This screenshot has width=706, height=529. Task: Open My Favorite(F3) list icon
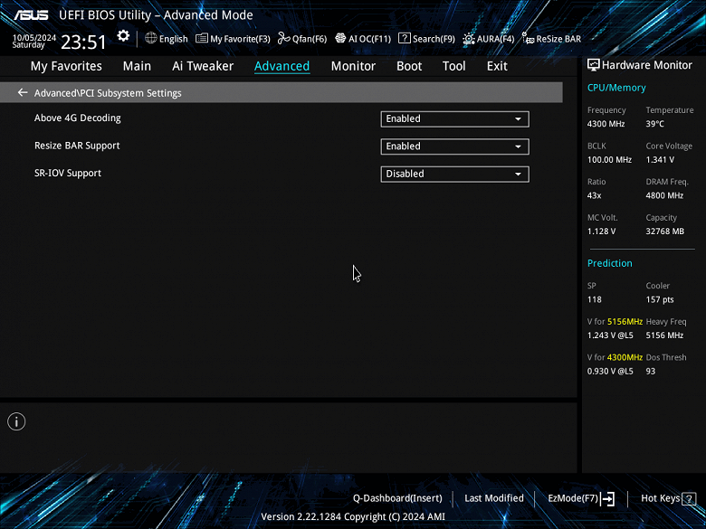click(x=202, y=38)
